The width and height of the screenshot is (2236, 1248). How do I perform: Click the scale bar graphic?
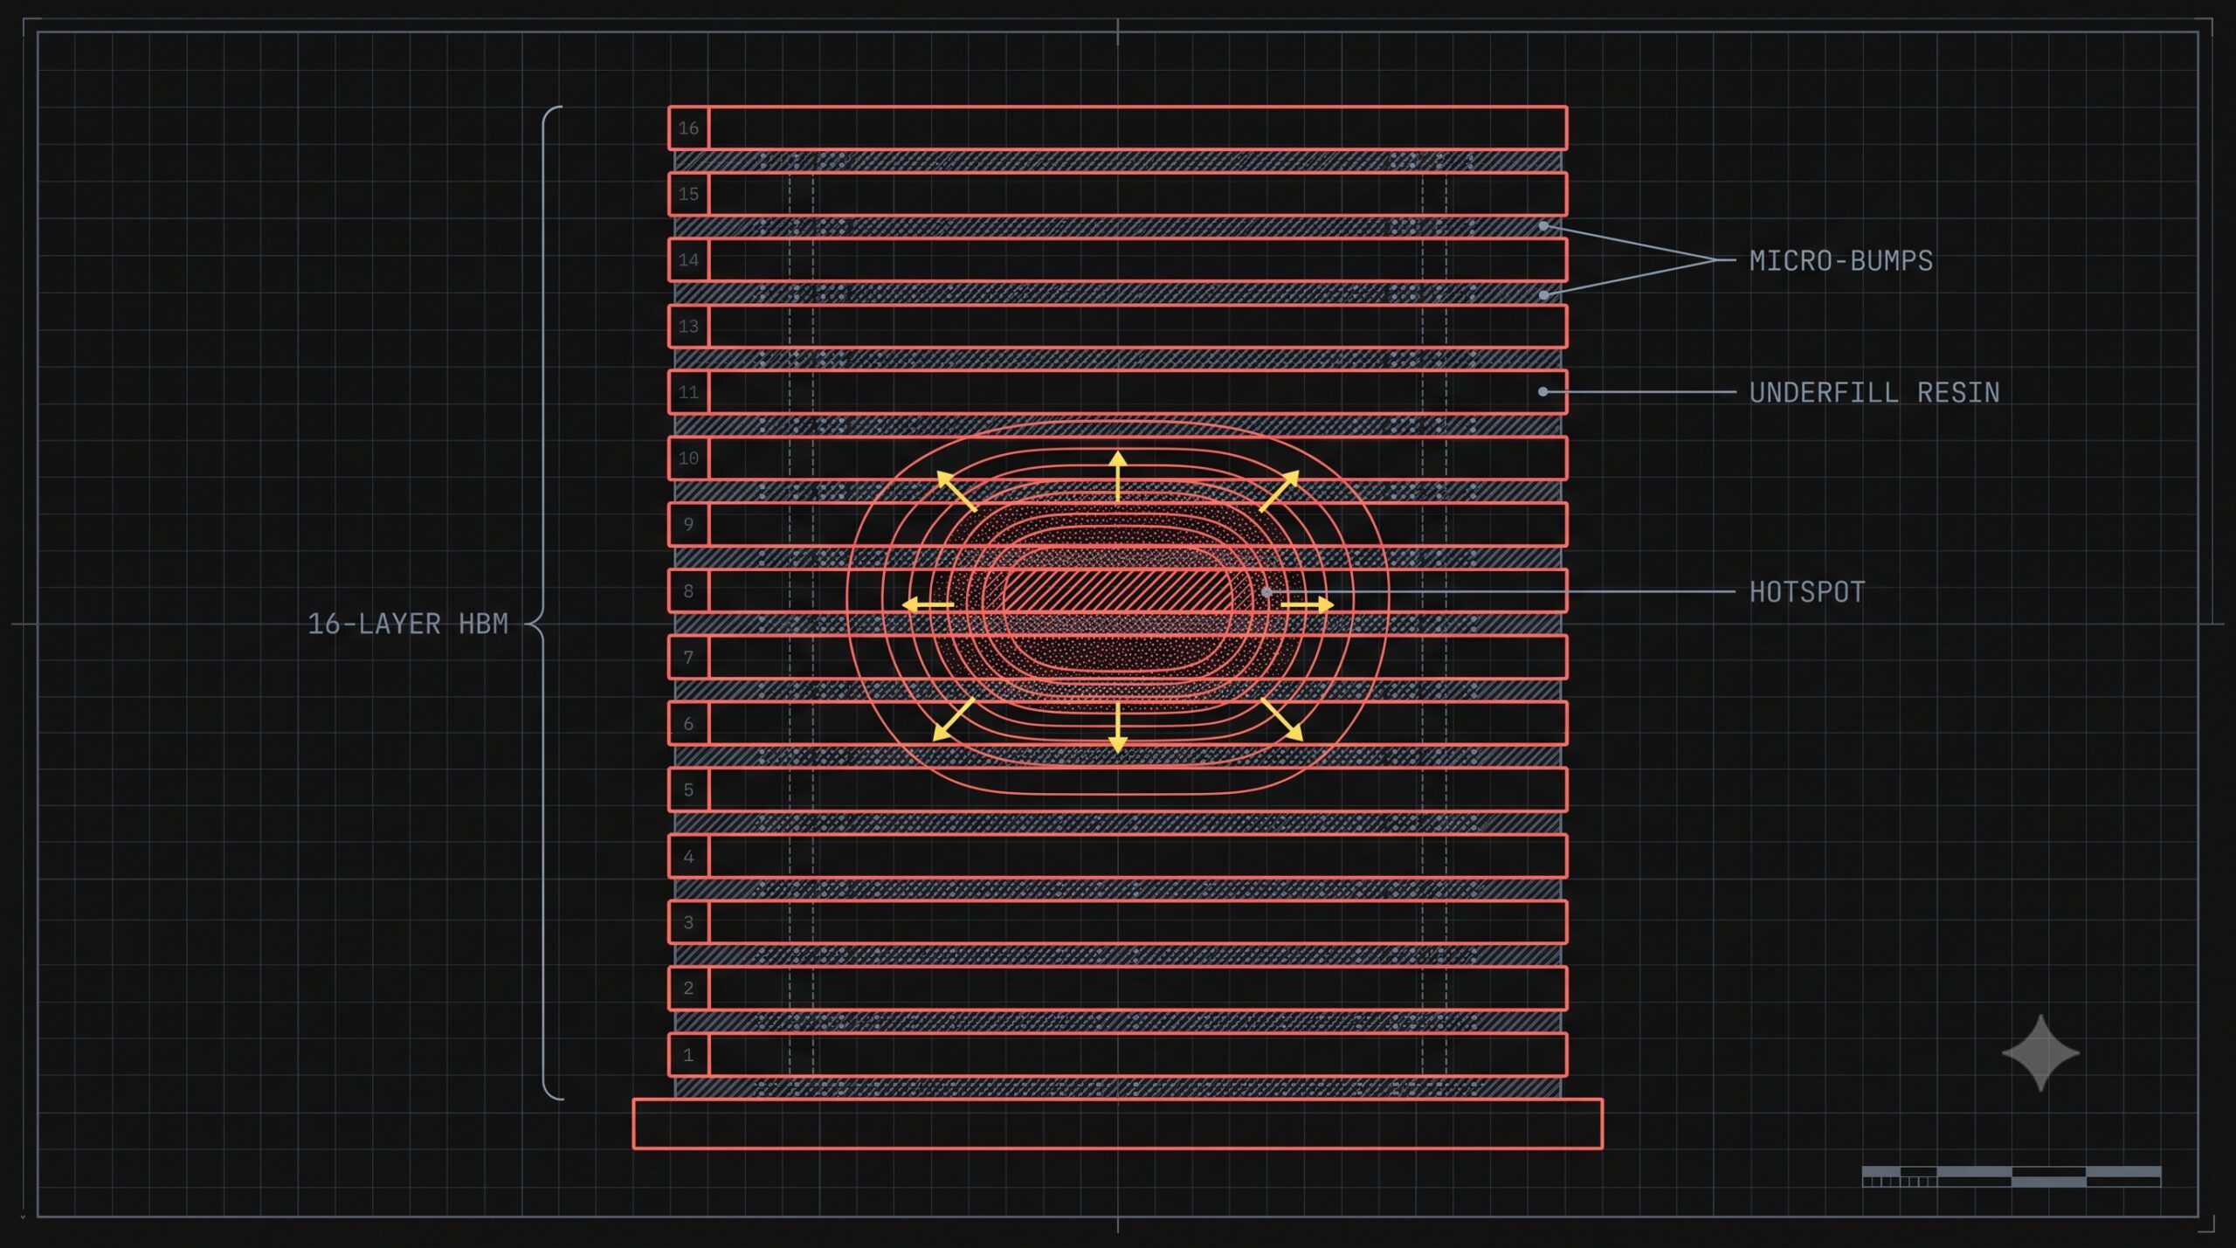pos(2012,1176)
